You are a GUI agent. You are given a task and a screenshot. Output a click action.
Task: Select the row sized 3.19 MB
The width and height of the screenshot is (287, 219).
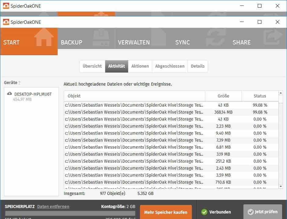171,154
